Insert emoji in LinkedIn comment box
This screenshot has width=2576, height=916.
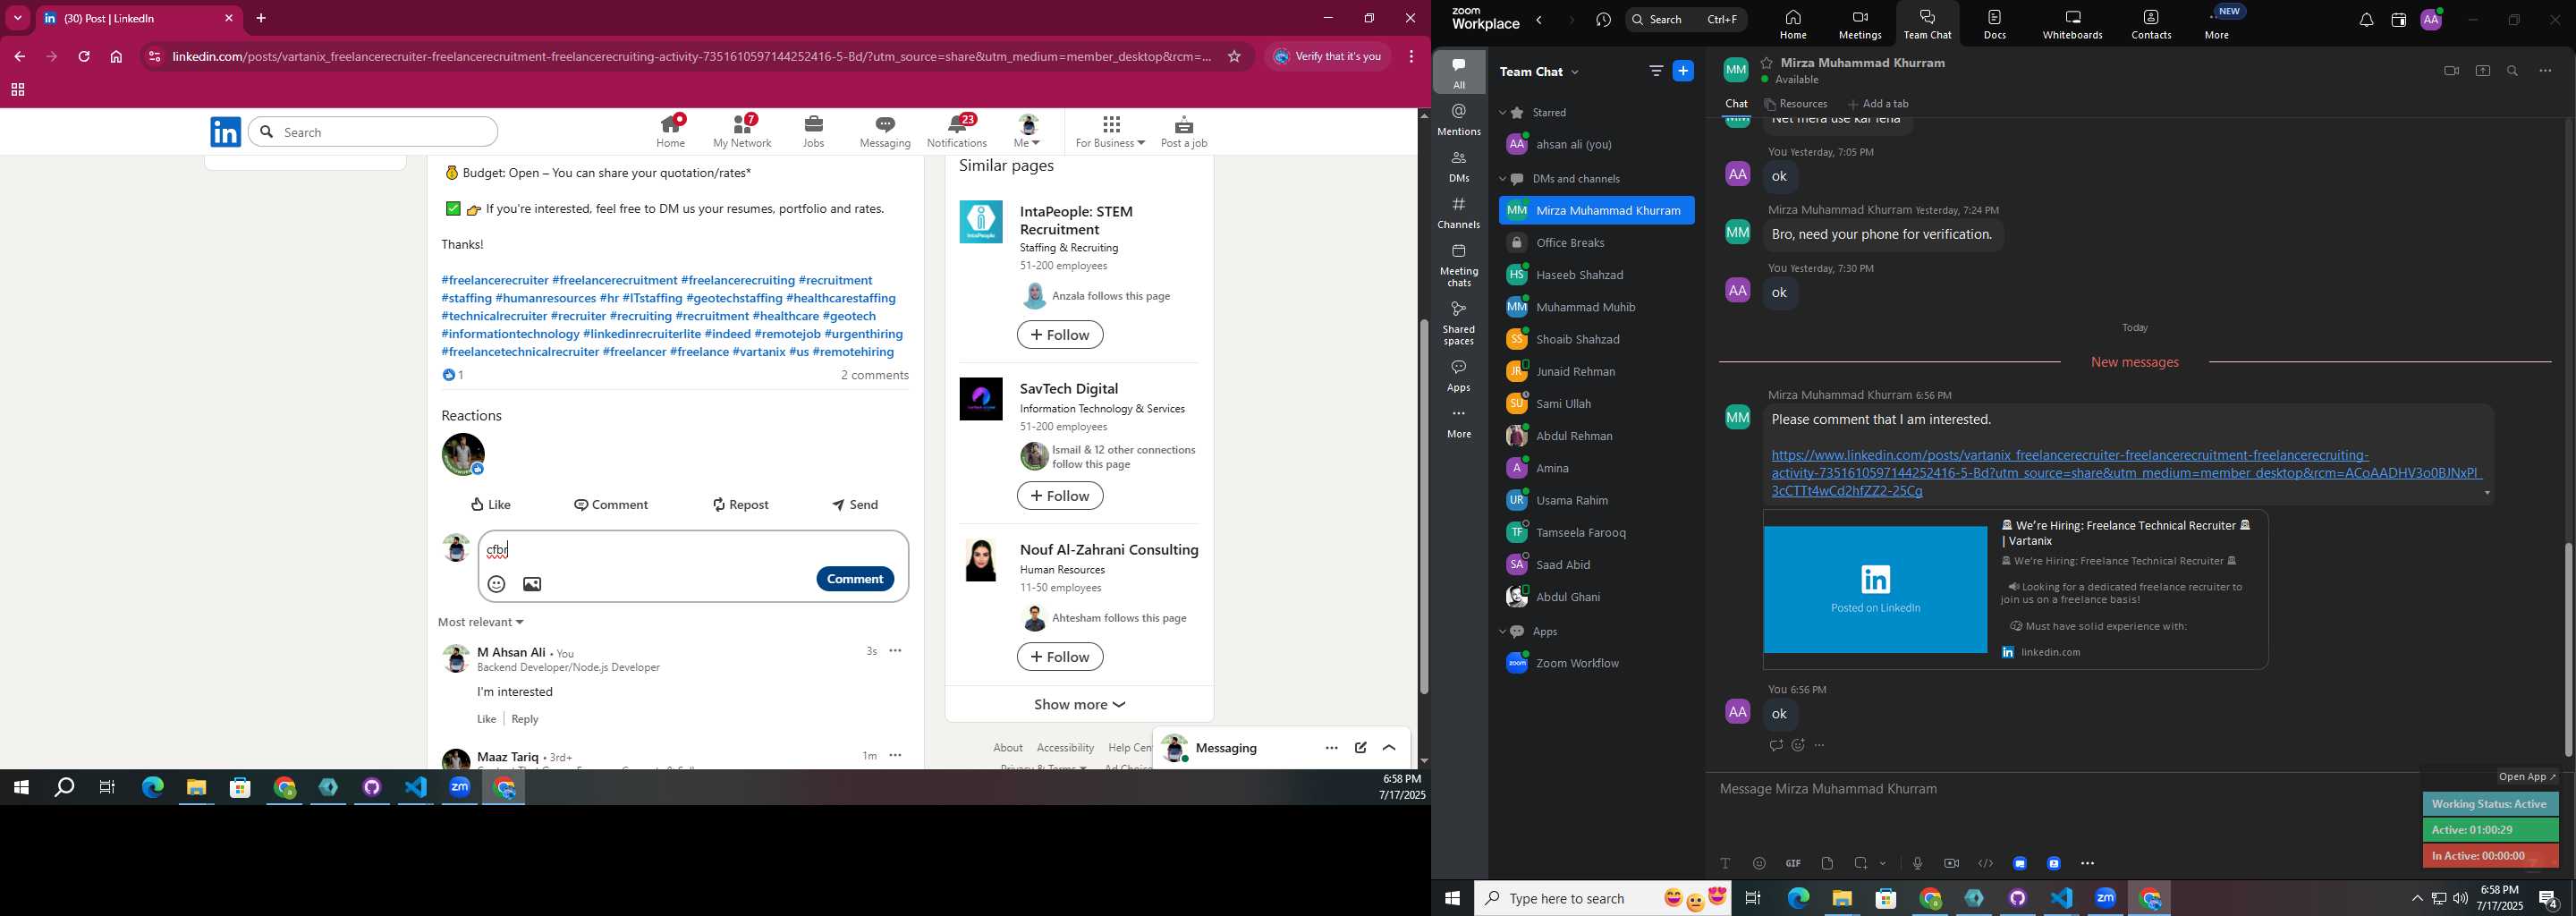[496, 584]
